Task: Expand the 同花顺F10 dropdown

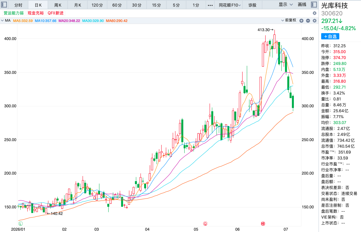Action: pos(230,5)
